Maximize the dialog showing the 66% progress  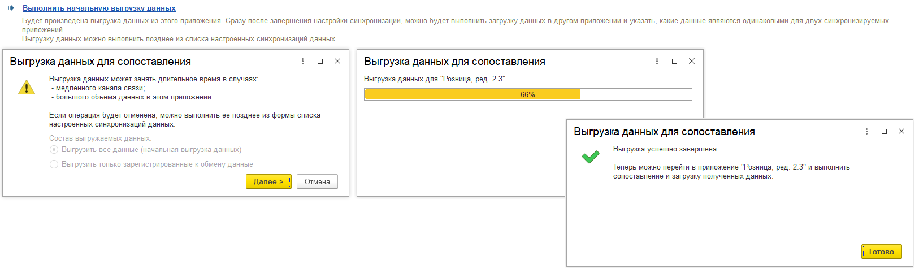tap(674, 62)
